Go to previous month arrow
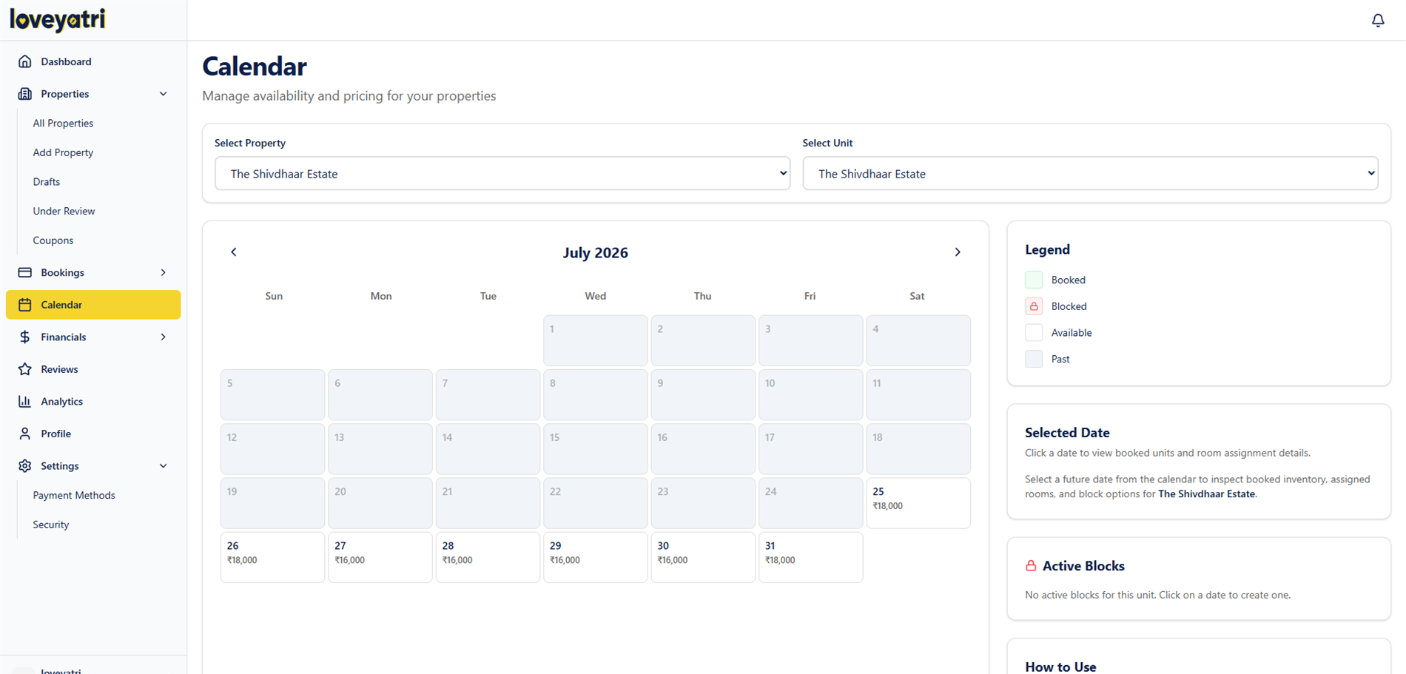 coord(234,252)
